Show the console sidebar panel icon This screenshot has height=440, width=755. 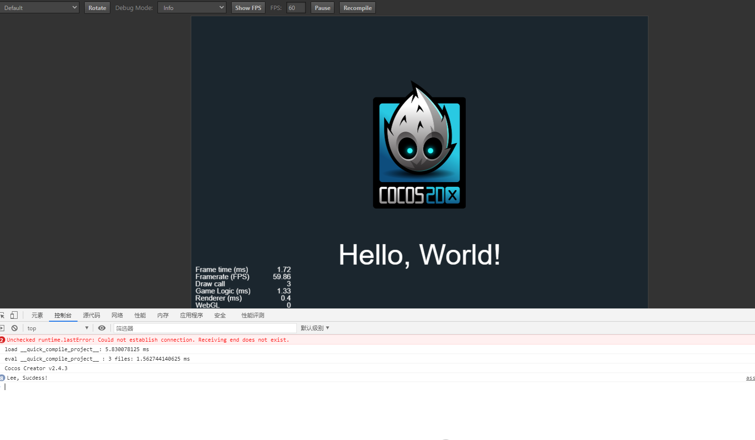coord(2,328)
